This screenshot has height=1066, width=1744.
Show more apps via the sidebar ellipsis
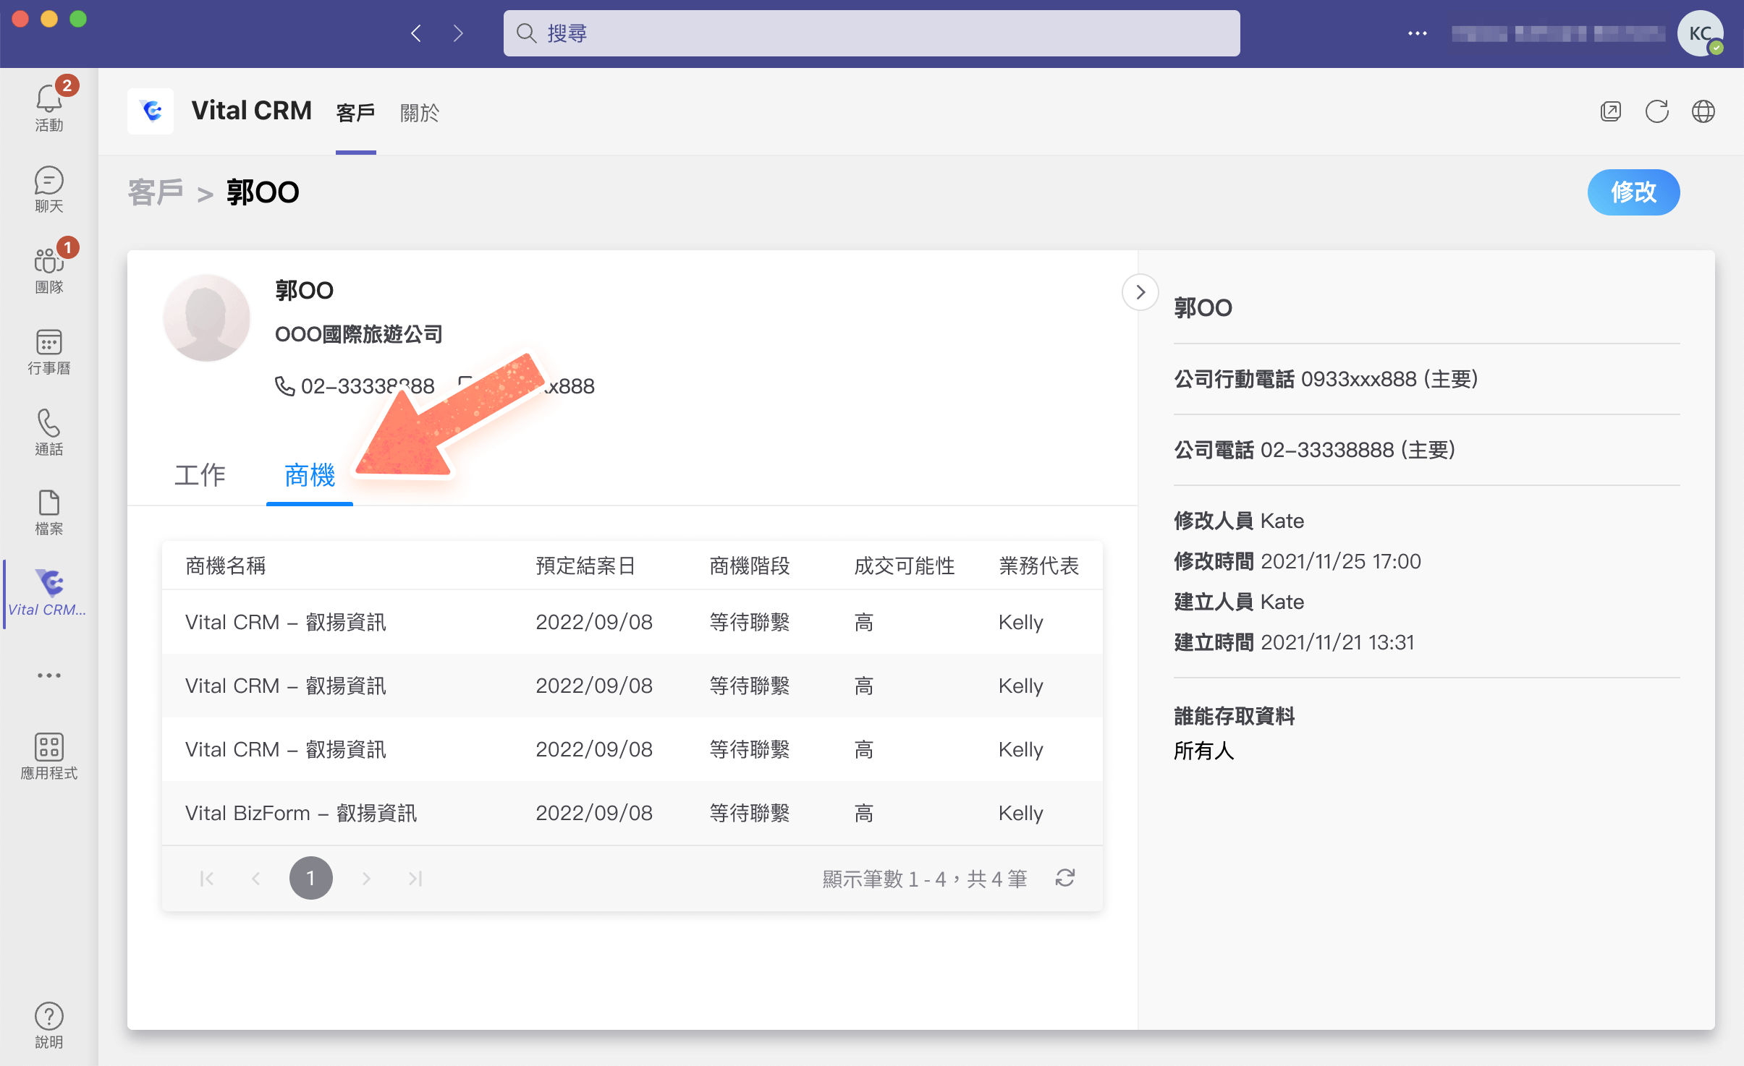tap(49, 675)
